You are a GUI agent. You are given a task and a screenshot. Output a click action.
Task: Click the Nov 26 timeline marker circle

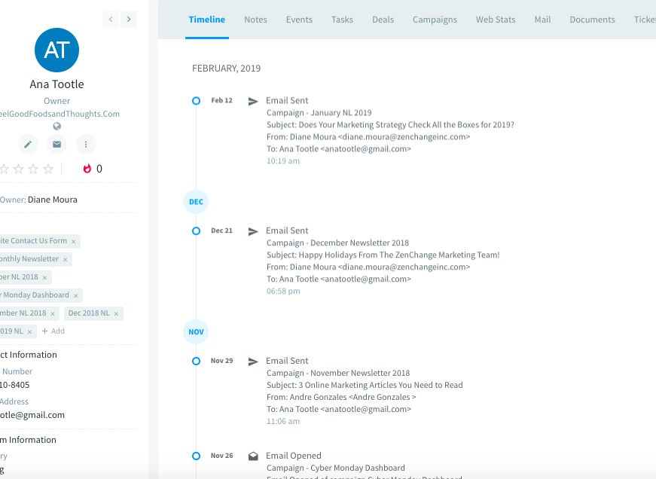click(x=196, y=456)
